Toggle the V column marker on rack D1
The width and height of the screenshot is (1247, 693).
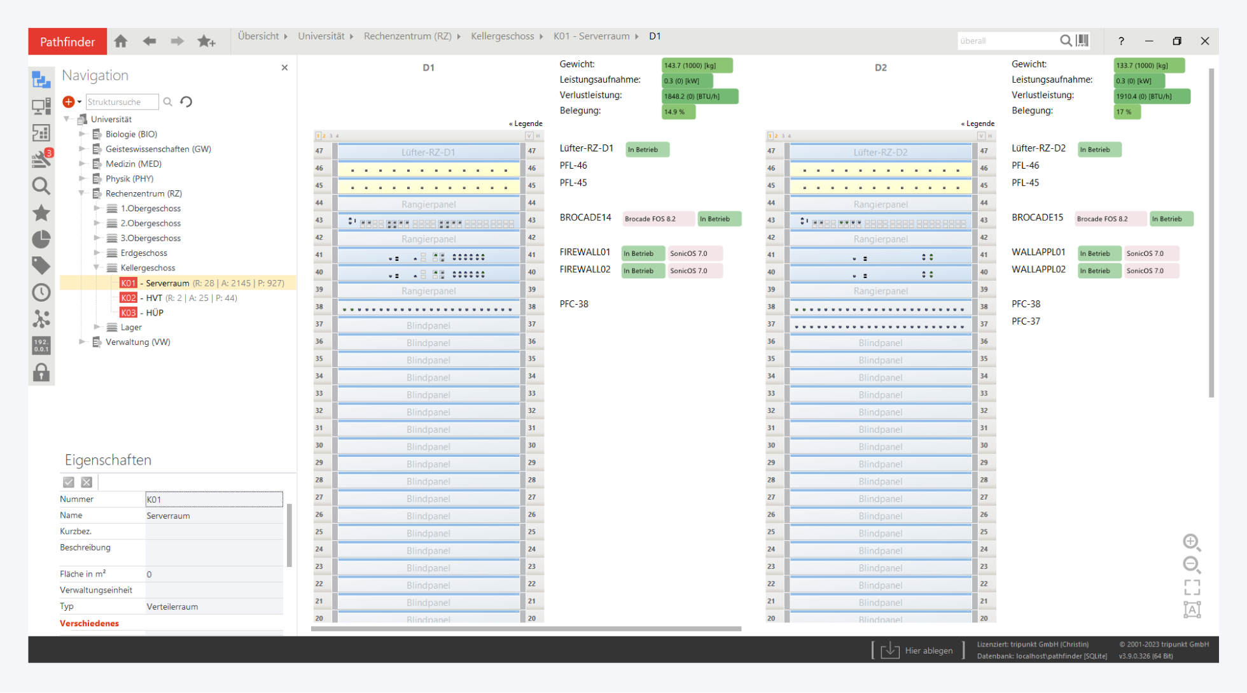pos(529,136)
